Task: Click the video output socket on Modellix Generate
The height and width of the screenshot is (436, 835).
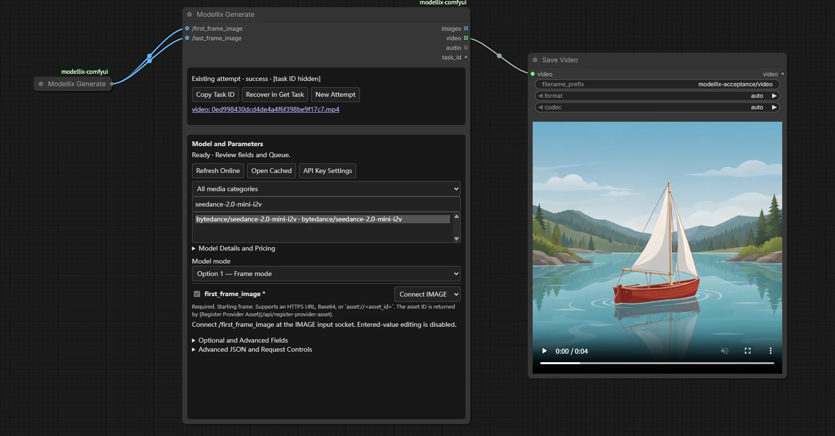Action: click(466, 38)
